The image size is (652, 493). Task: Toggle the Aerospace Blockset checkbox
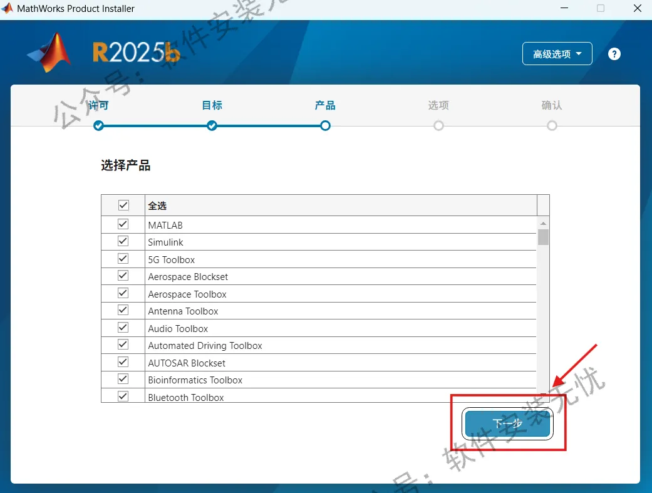click(123, 276)
